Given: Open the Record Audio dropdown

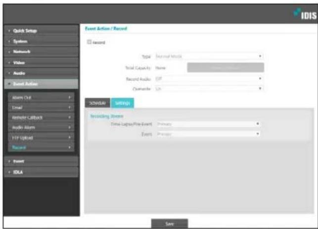Looking at the screenshot, I should point(209,79).
